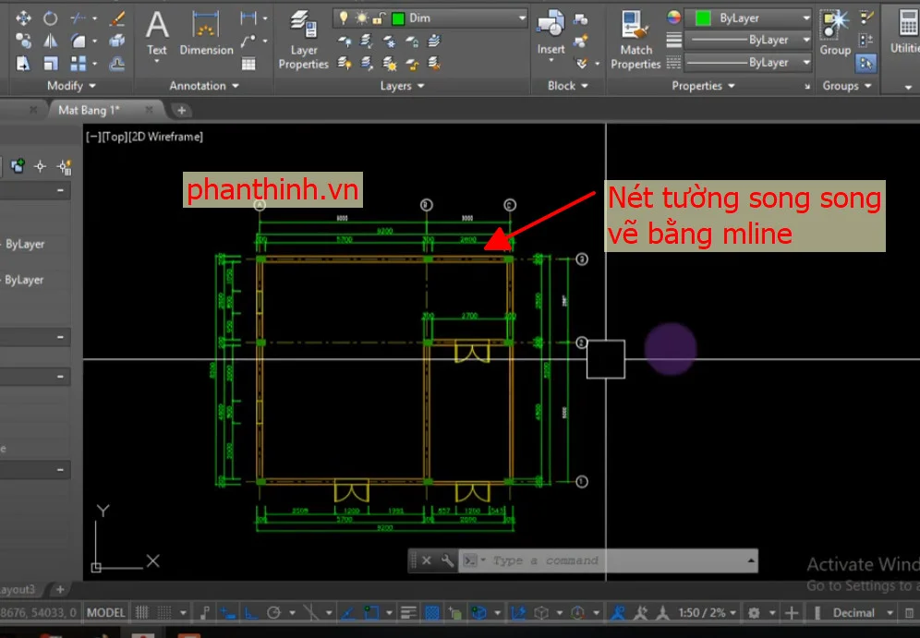This screenshot has width=920, height=638.
Task: Toggle snap mode in status bar
Action: click(164, 613)
